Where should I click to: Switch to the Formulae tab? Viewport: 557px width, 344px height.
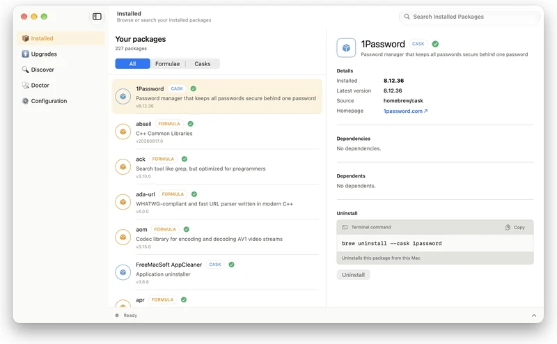coord(167,63)
